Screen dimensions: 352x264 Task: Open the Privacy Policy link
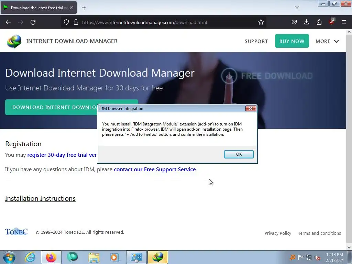(x=278, y=233)
